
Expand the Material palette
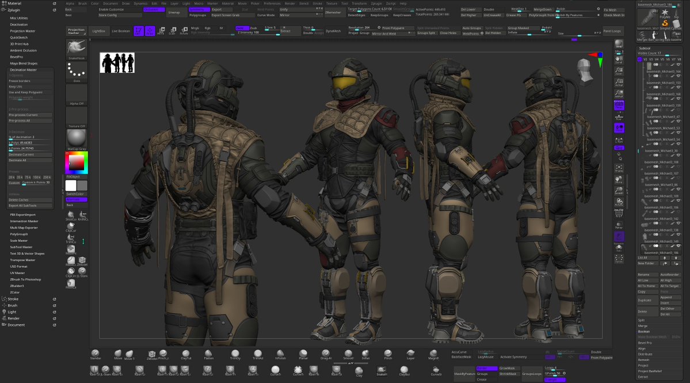pos(14,3)
